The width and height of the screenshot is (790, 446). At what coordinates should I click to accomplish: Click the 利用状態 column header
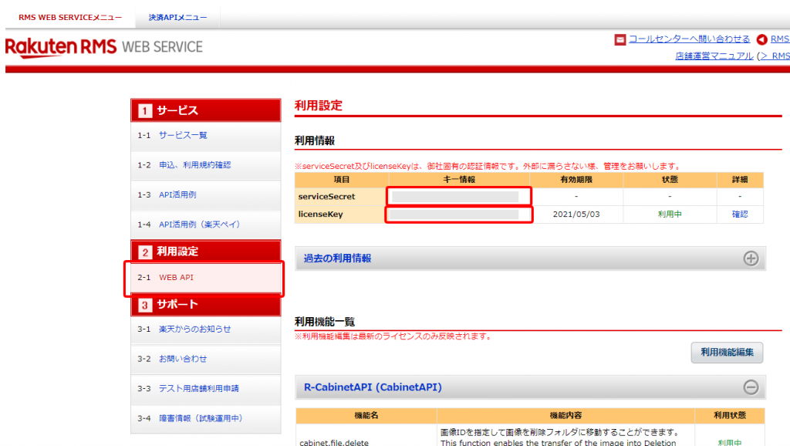click(x=730, y=416)
